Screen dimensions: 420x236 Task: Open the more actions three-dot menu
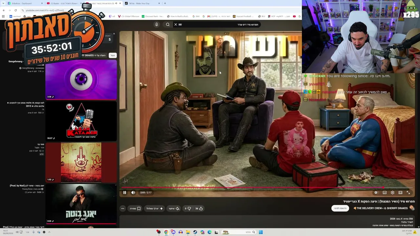click(x=123, y=208)
